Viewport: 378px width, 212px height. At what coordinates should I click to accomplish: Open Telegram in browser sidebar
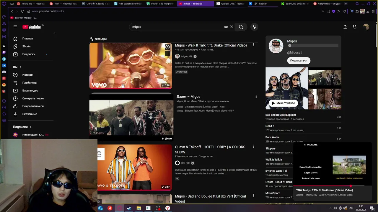pos(4,59)
